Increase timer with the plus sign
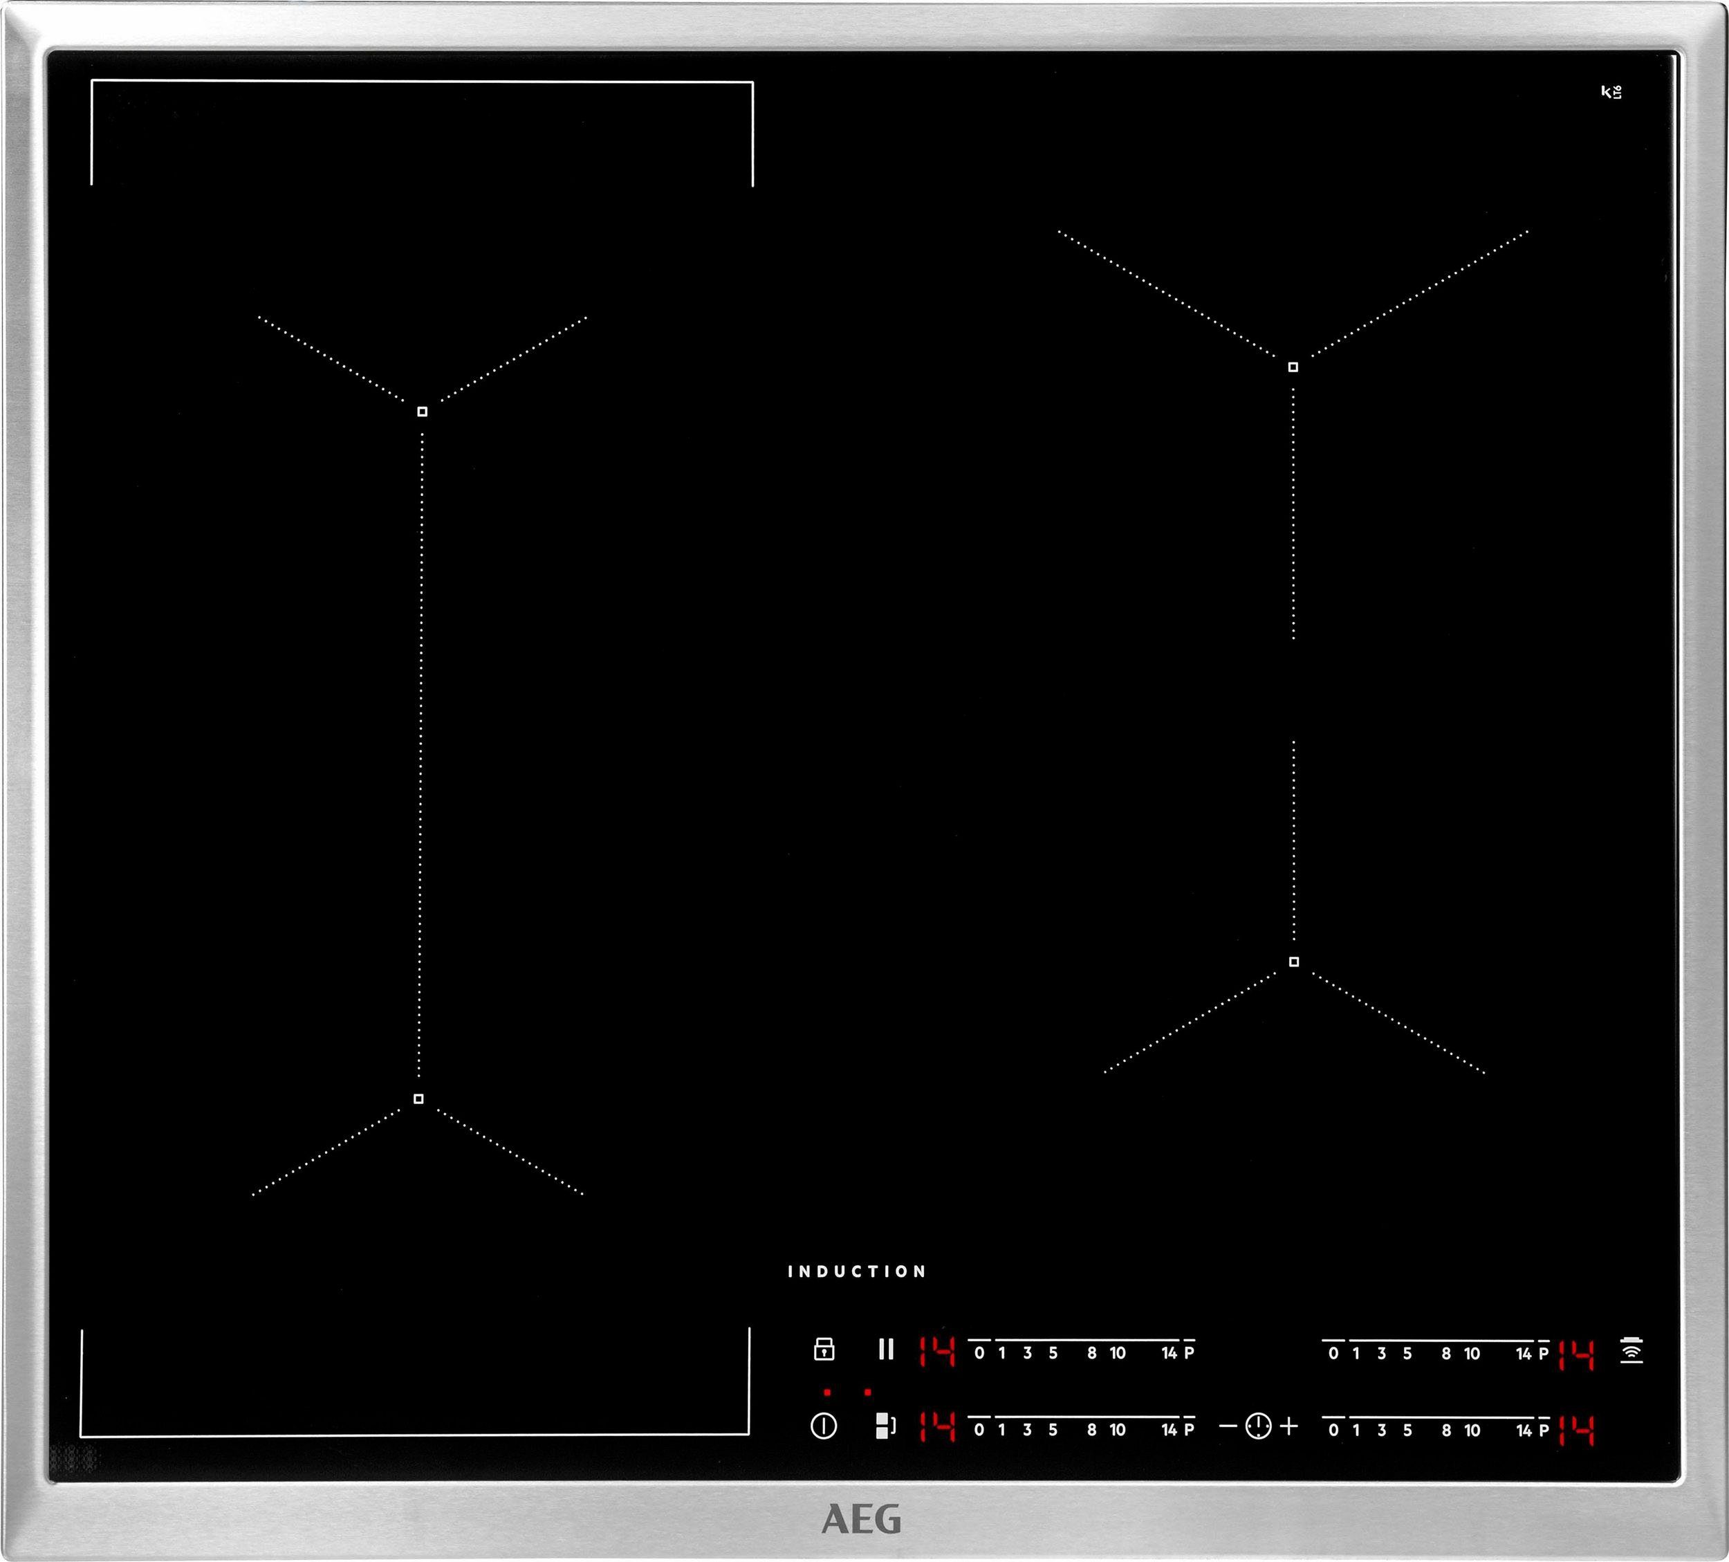This screenshot has width=1729, height=1562. click(1289, 1426)
